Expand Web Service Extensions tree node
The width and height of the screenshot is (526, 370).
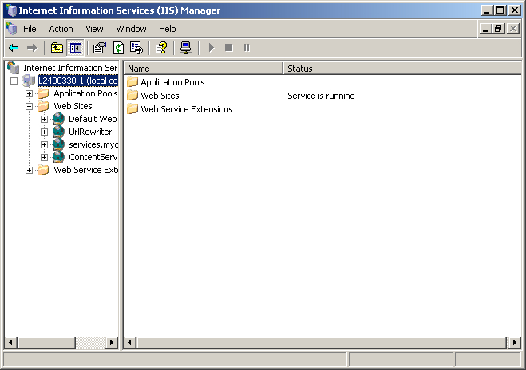[x=30, y=170]
